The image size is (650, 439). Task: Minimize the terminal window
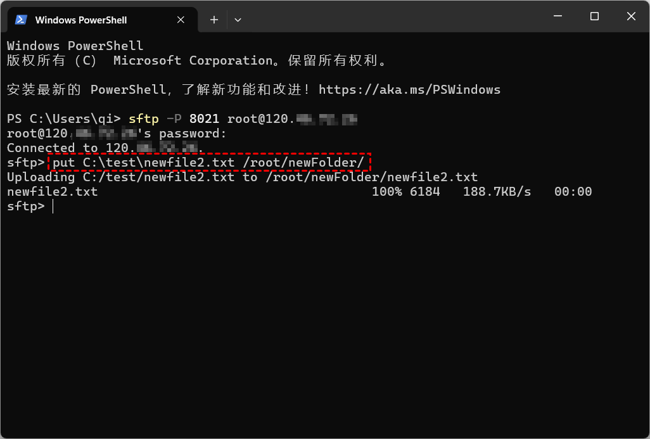click(558, 16)
